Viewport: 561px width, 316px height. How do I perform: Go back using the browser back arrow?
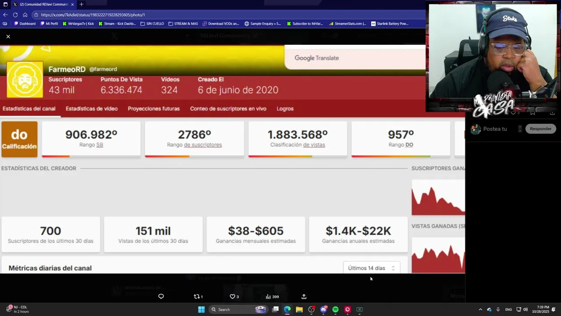click(5, 14)
